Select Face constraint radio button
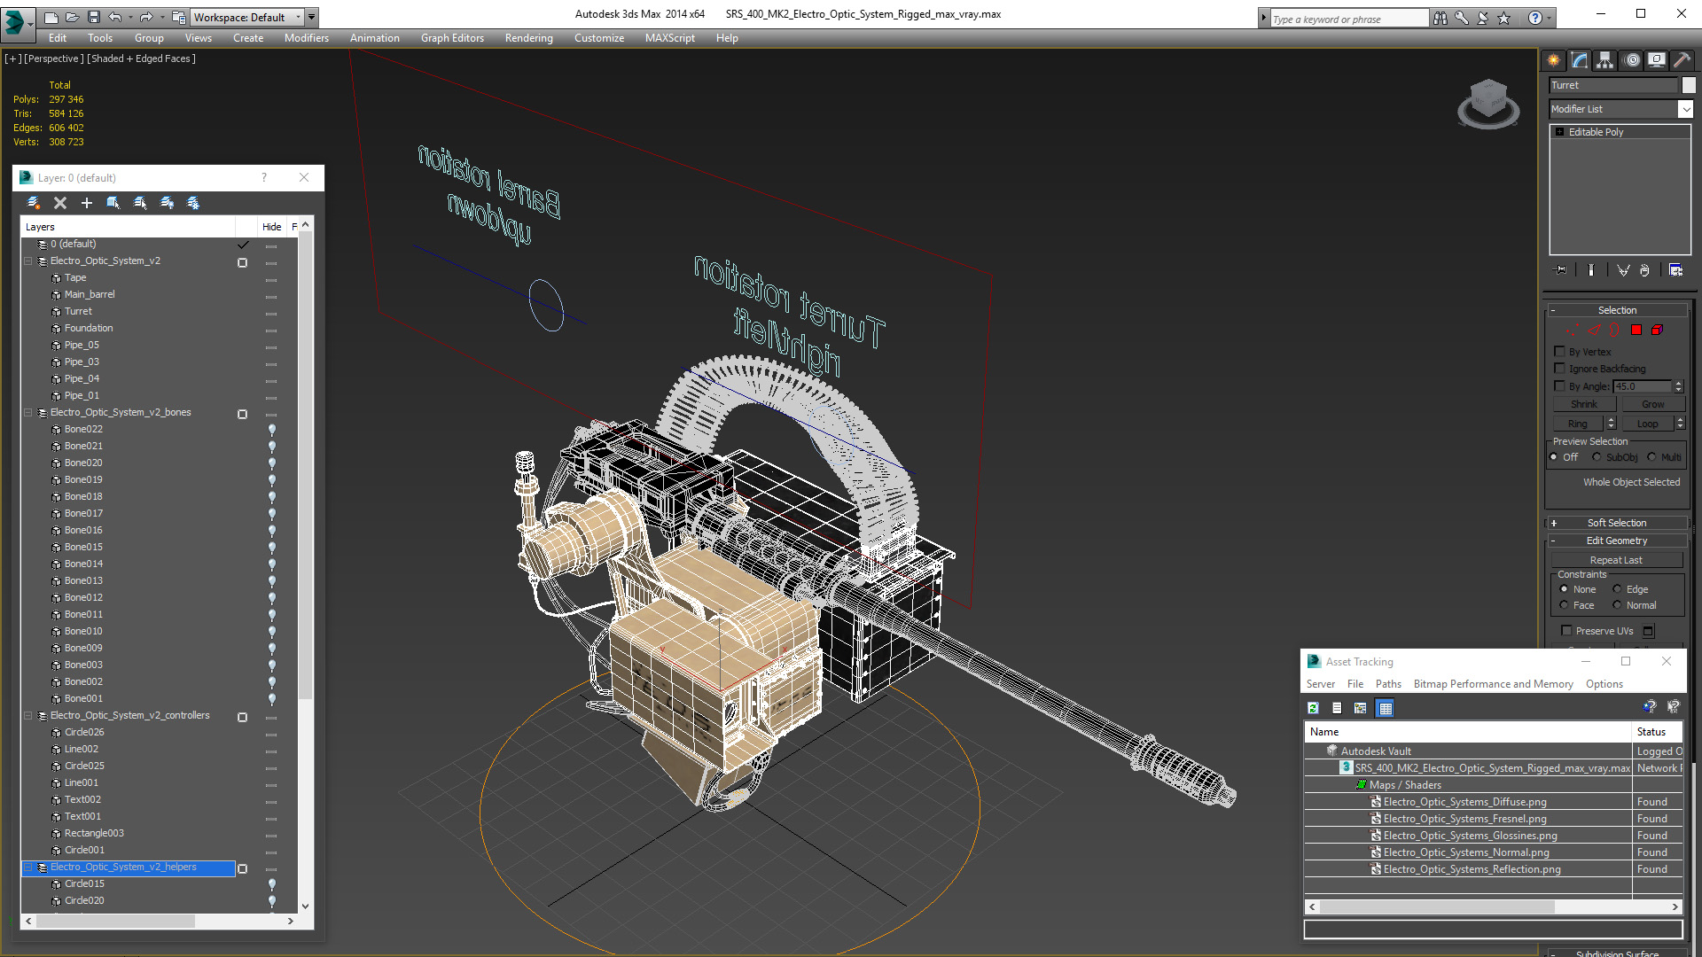The height and width of the screenshot is (957, 1702). pyautogui.click(x=1564, y=605)
